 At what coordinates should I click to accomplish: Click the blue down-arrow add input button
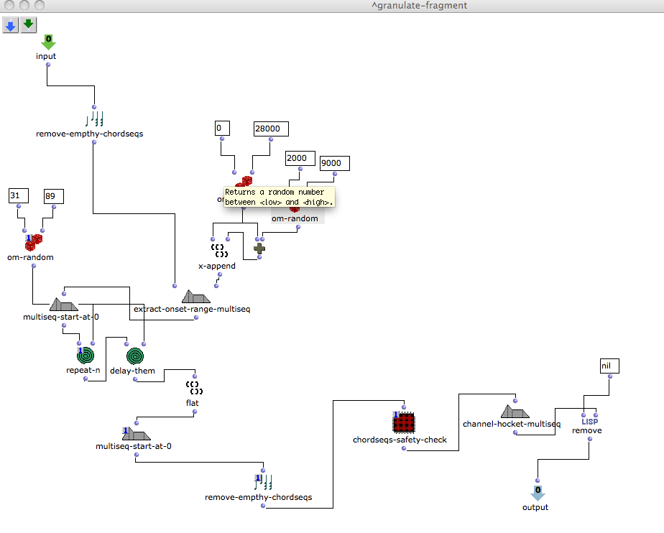tap(10, 26)
